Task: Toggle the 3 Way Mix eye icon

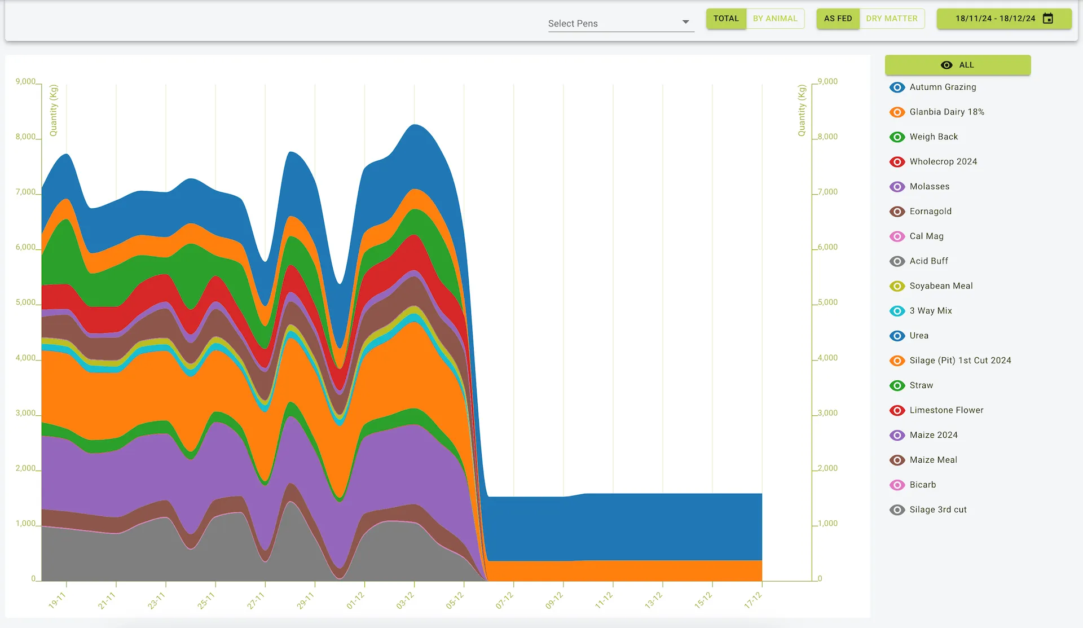Action: pos(897,310)
